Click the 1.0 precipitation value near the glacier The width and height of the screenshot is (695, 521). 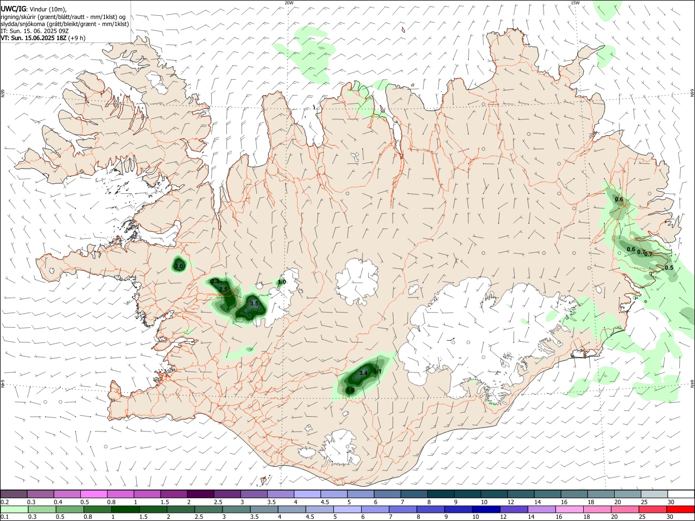282,282
